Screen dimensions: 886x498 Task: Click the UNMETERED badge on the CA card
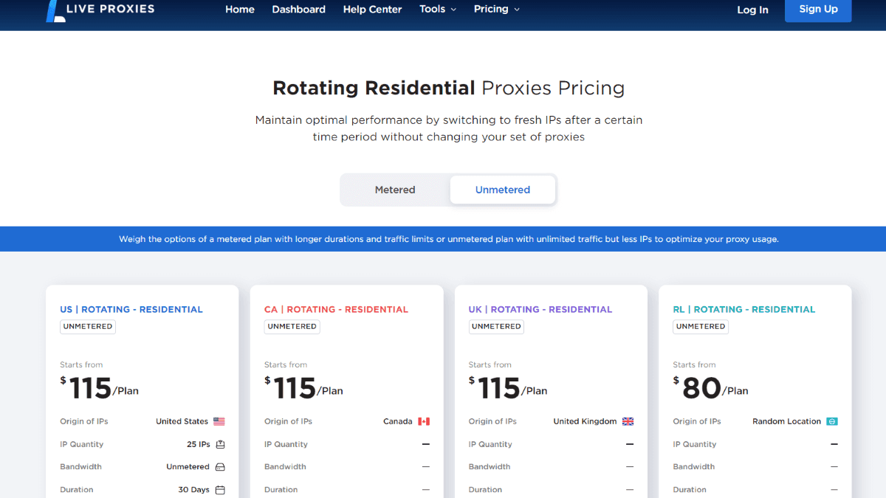pos(292,326)
